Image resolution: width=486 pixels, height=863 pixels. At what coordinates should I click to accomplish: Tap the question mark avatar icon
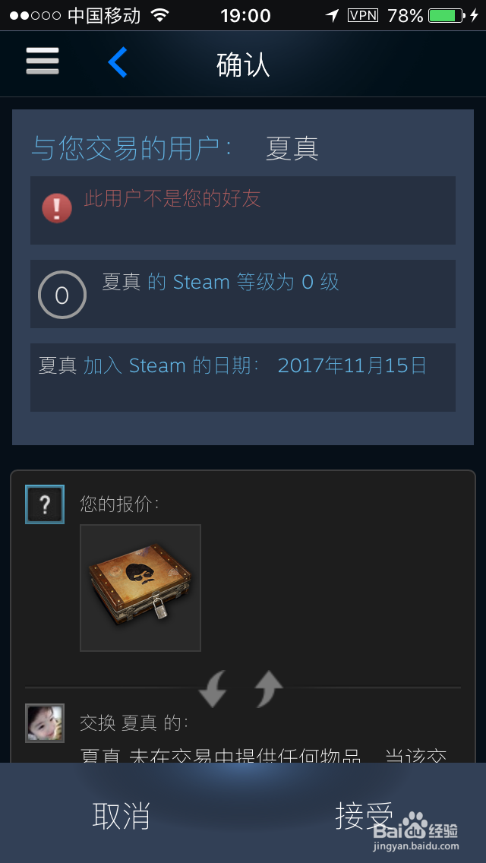tap(45, 504)
